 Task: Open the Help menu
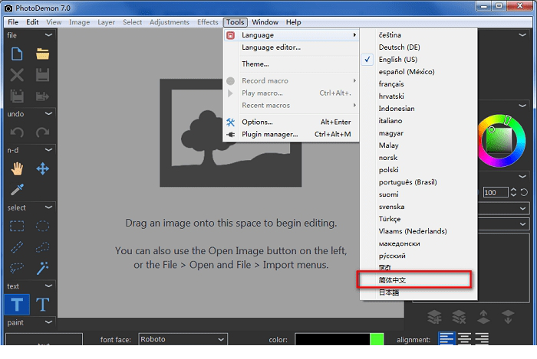pyautogui.click(x=294, y=22)
